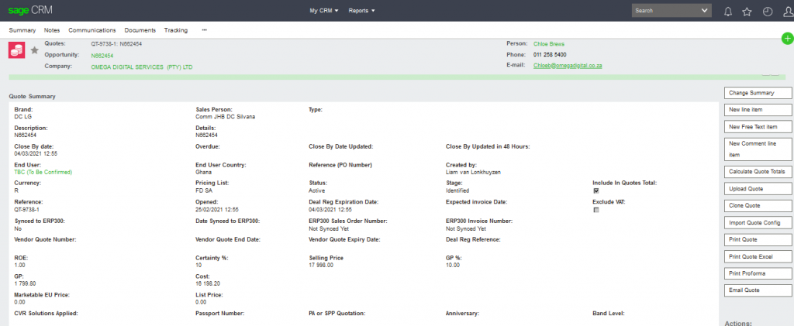Enable the Exclude VAT checkbox
The height and width of the screenshot is (326, 794).
click(x=595, y=210)
